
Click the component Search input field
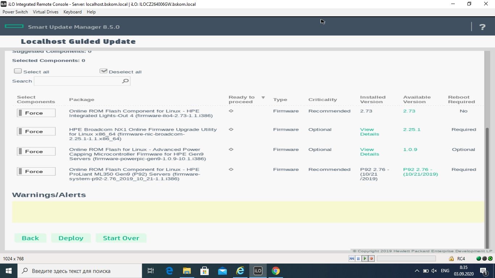point(82,81)
